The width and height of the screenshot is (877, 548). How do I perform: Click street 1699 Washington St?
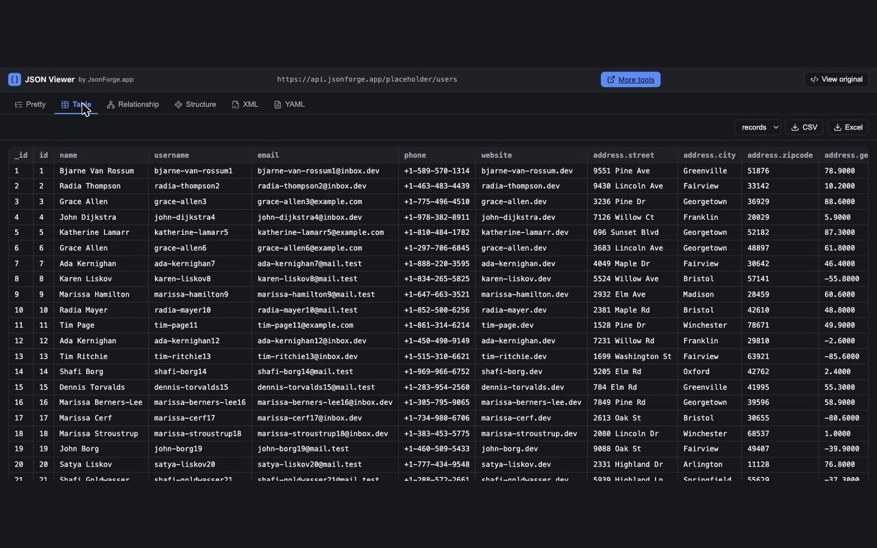tap(632, 356)
